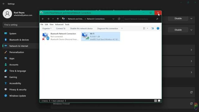
Task: Click the 'Wi-Fi' adapter name
Action: [92, 34]
